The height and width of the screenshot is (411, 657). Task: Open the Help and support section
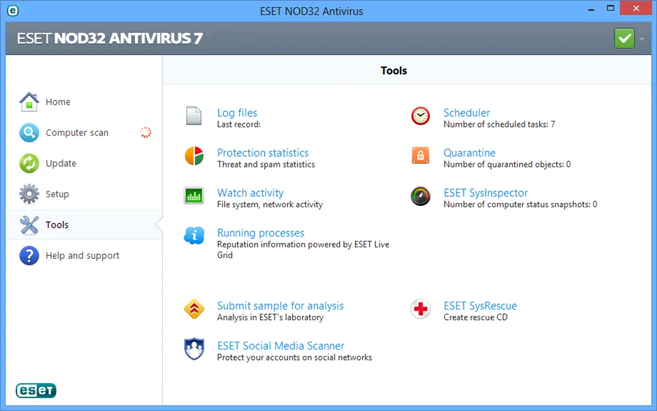point(83,255)
